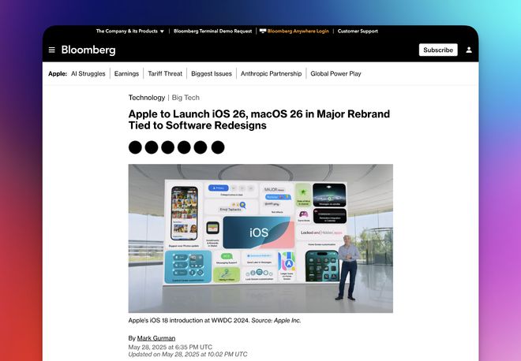This screenshot has width=521, height=361.
Task: Click the 'Updated on May 28, 2025' text
Action: [188, 355]
